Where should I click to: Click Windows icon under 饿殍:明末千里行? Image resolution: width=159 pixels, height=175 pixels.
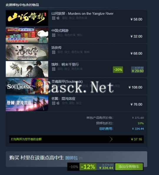[54, 69]
